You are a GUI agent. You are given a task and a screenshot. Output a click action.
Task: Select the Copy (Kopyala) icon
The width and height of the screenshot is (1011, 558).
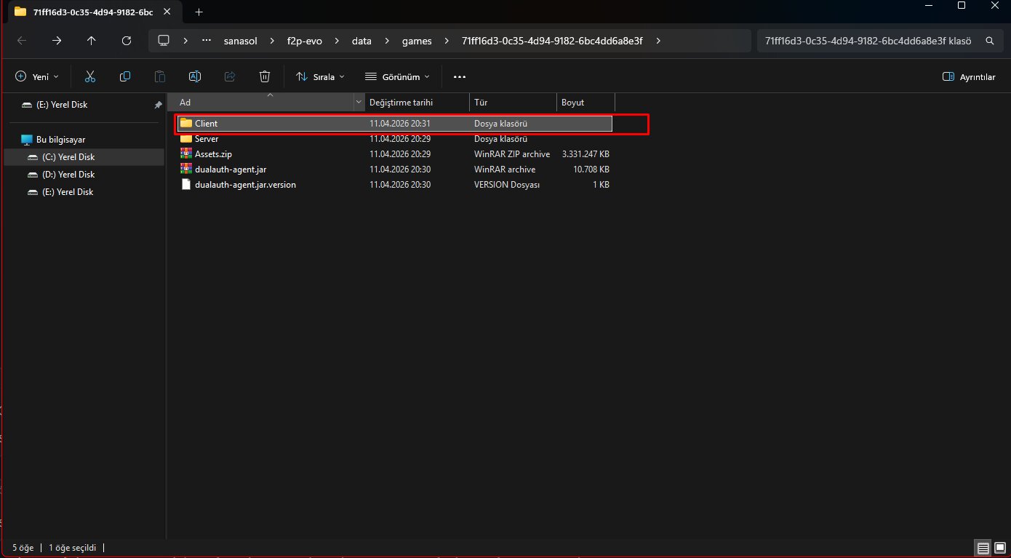(124, 76)
